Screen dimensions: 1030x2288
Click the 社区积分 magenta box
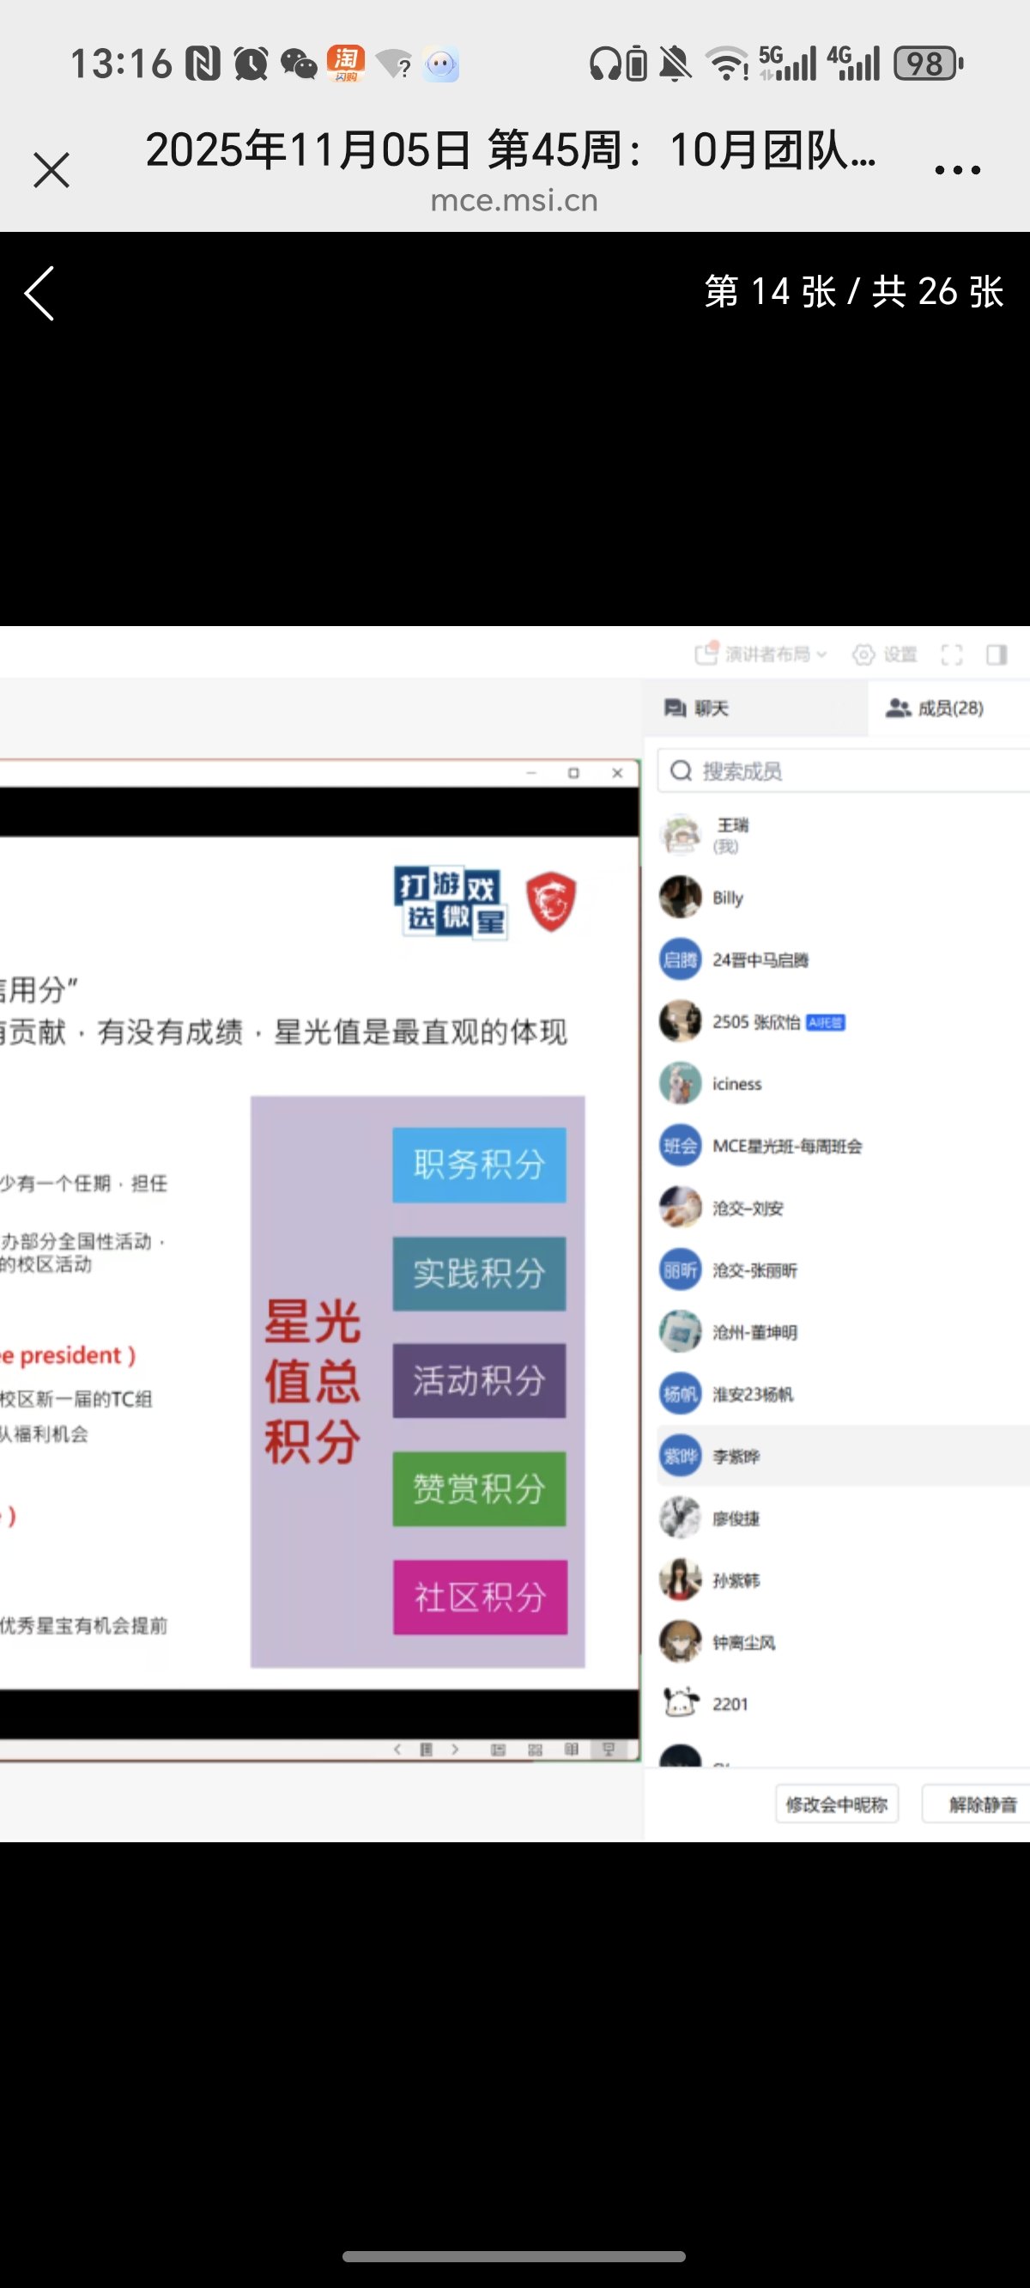click(x=481, y=1597)
